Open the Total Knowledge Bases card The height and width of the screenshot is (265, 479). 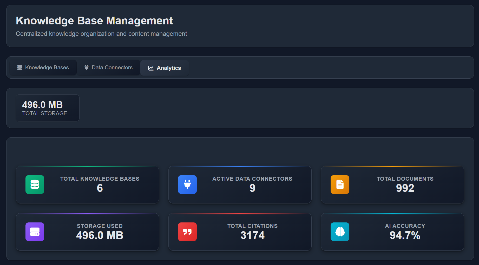tap(87, 185)
